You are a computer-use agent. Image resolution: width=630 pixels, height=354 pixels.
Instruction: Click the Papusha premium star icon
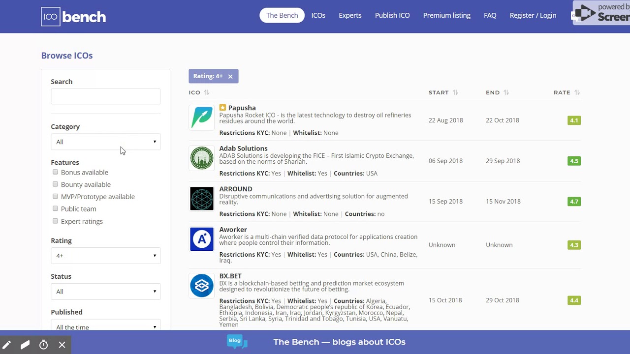point(222,108)
